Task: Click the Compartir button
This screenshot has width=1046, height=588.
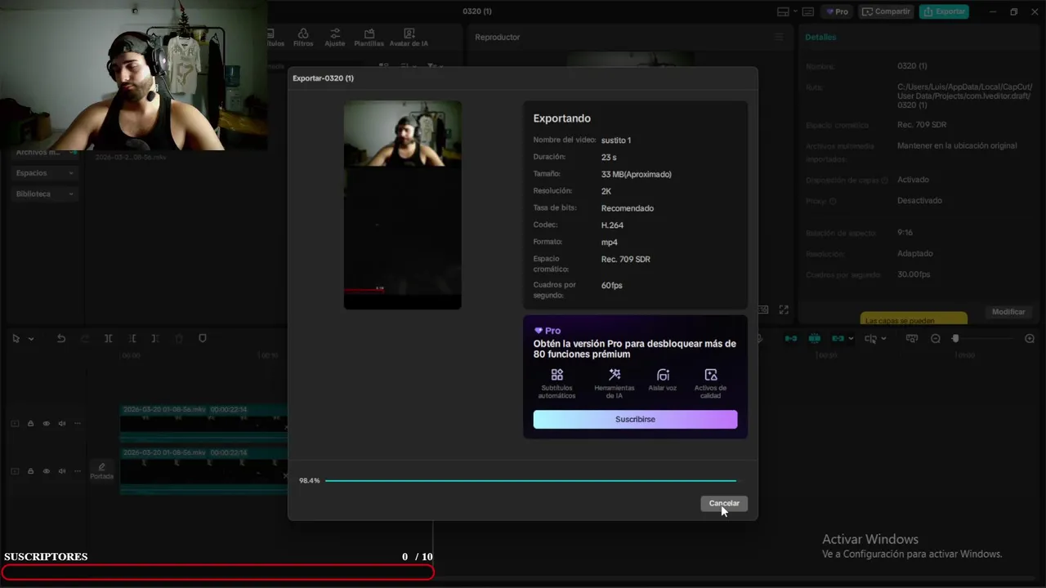Action: [x=887, y=11]
